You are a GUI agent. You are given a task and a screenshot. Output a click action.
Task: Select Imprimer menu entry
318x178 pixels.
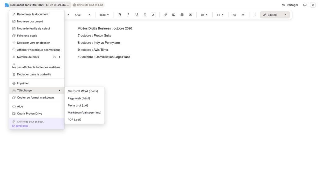coord(37,83)
